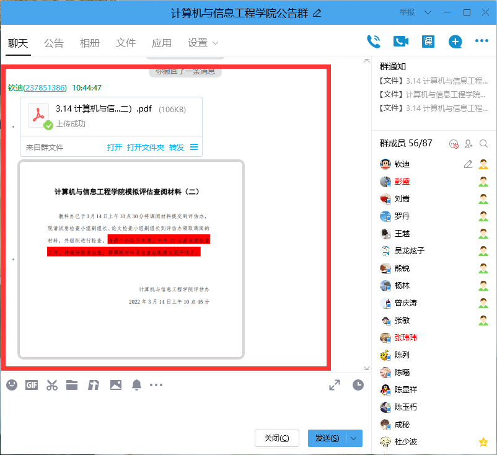Start a voice call
Screen dimensions: 497x455
click(374, 41)
